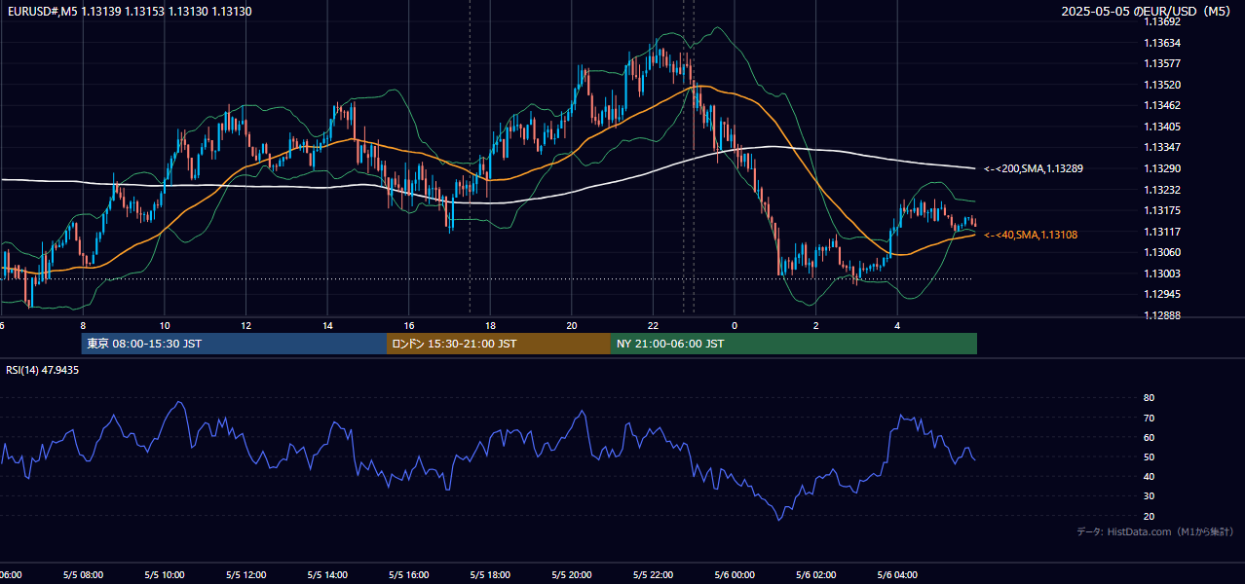Click price axis value 1.13290
Image resolution: width=1245 pixels, height=584 pixels.
click(1163, 168)
